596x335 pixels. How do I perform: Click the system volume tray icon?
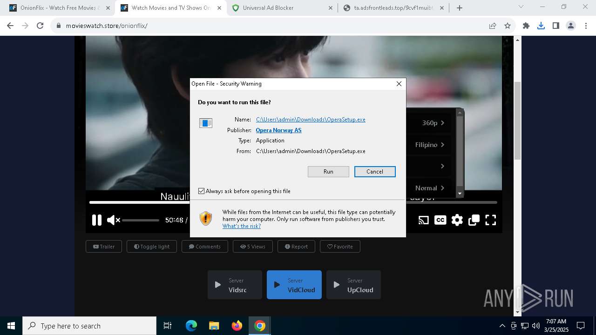[536, 326]
